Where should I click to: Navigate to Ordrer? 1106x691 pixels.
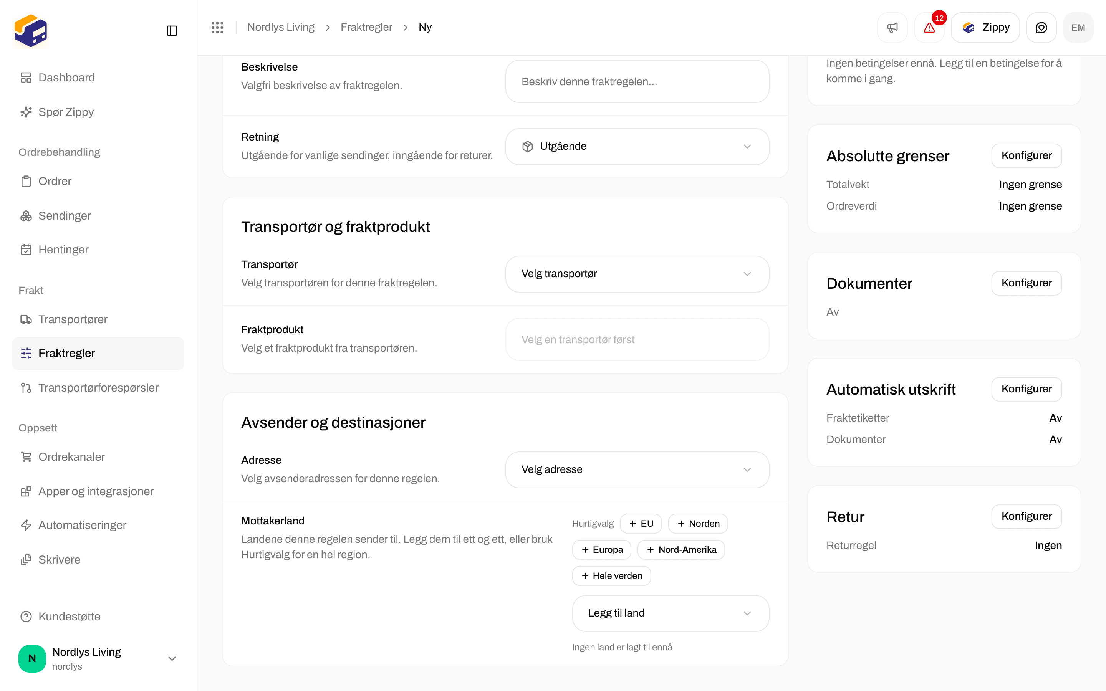[x=98, y=182]
